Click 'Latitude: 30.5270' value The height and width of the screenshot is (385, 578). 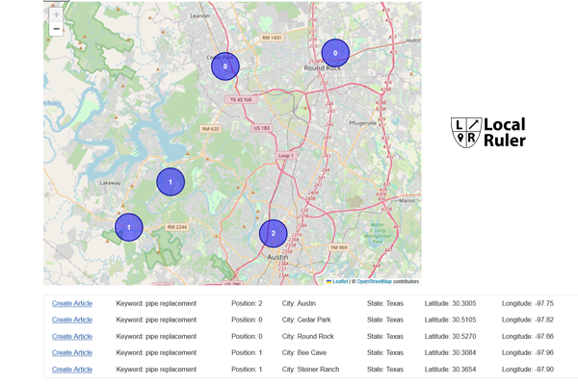[451, 336]
